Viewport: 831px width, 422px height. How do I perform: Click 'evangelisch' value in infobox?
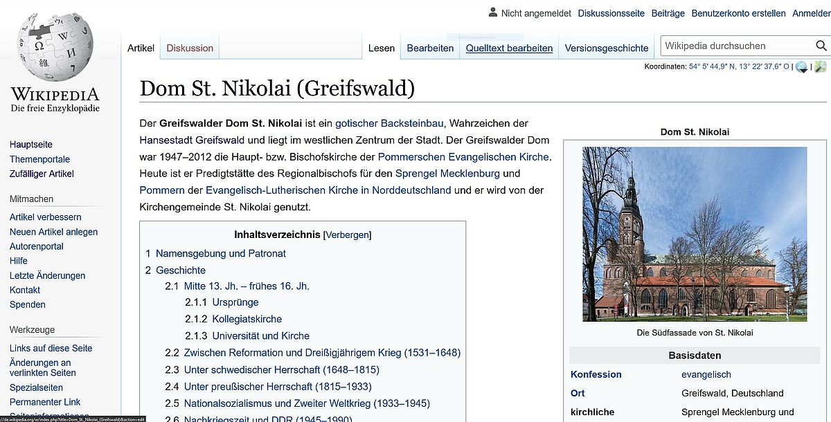tap(706, 374)
